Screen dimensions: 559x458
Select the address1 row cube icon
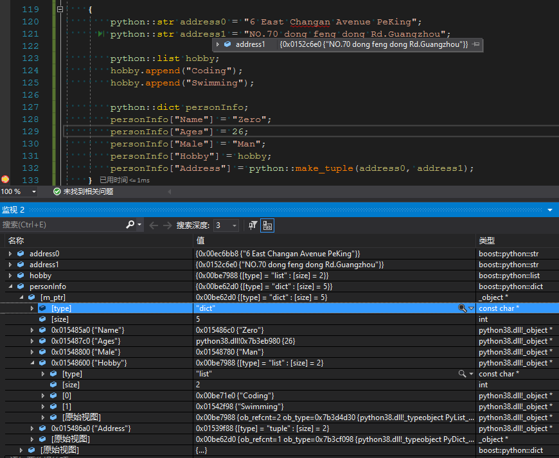pos(21,265)
